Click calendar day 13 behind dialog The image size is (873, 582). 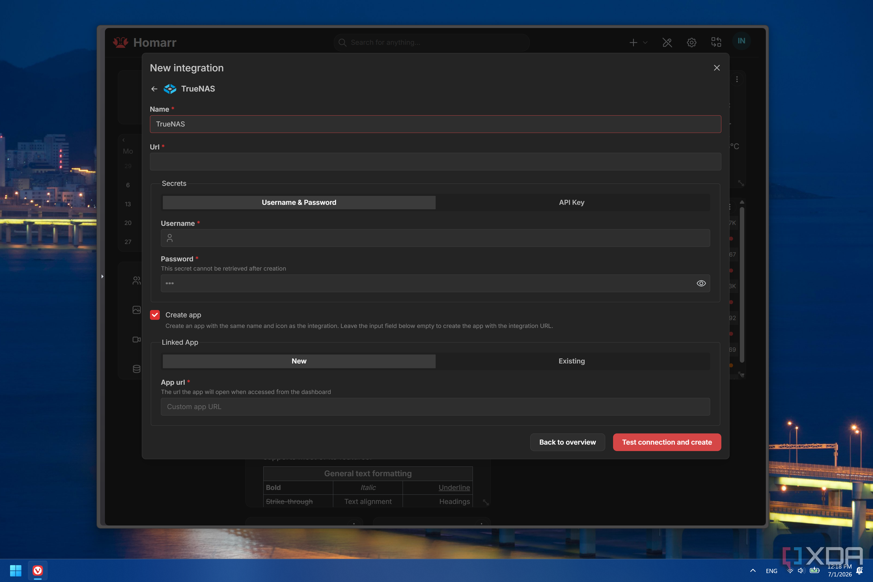pos(128,204)
